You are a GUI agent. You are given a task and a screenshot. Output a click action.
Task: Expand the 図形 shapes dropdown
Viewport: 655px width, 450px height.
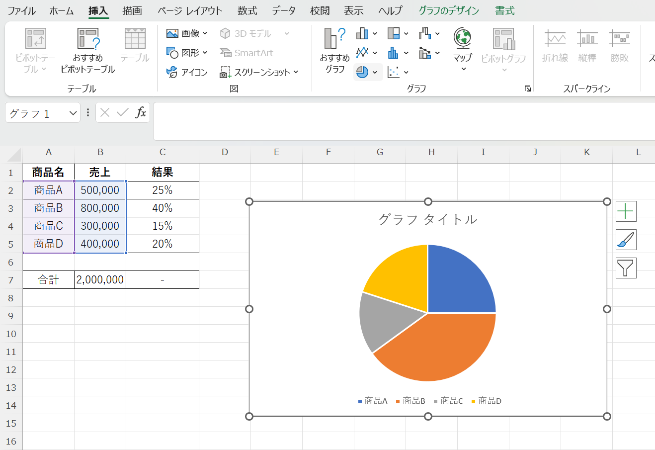(205, 53)
